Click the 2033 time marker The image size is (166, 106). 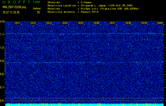49,23
